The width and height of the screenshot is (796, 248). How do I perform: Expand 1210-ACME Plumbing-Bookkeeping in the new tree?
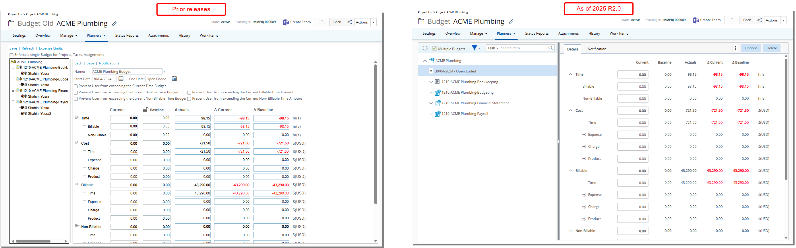click(x=431, y=82)
